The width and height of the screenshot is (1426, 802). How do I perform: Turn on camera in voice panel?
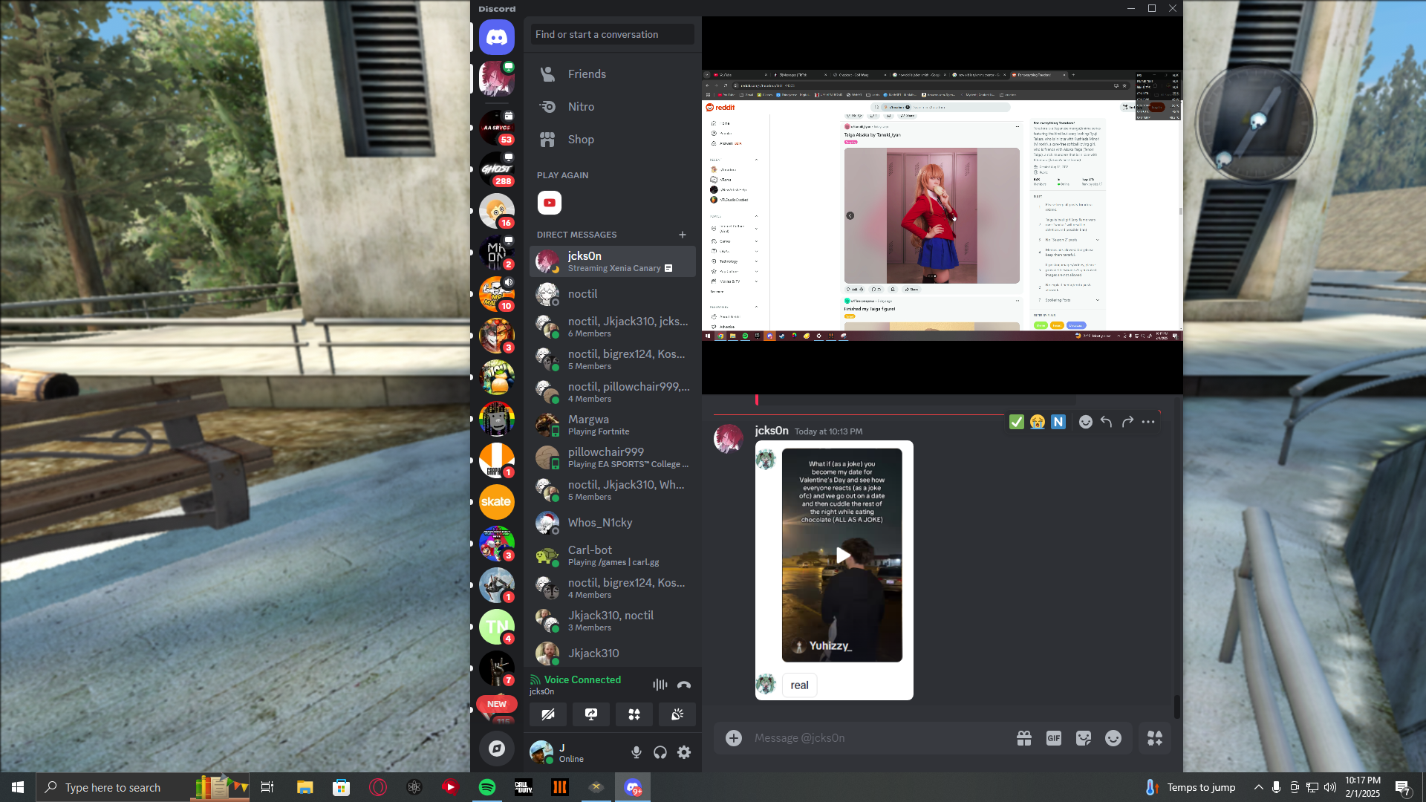point(548,714)
